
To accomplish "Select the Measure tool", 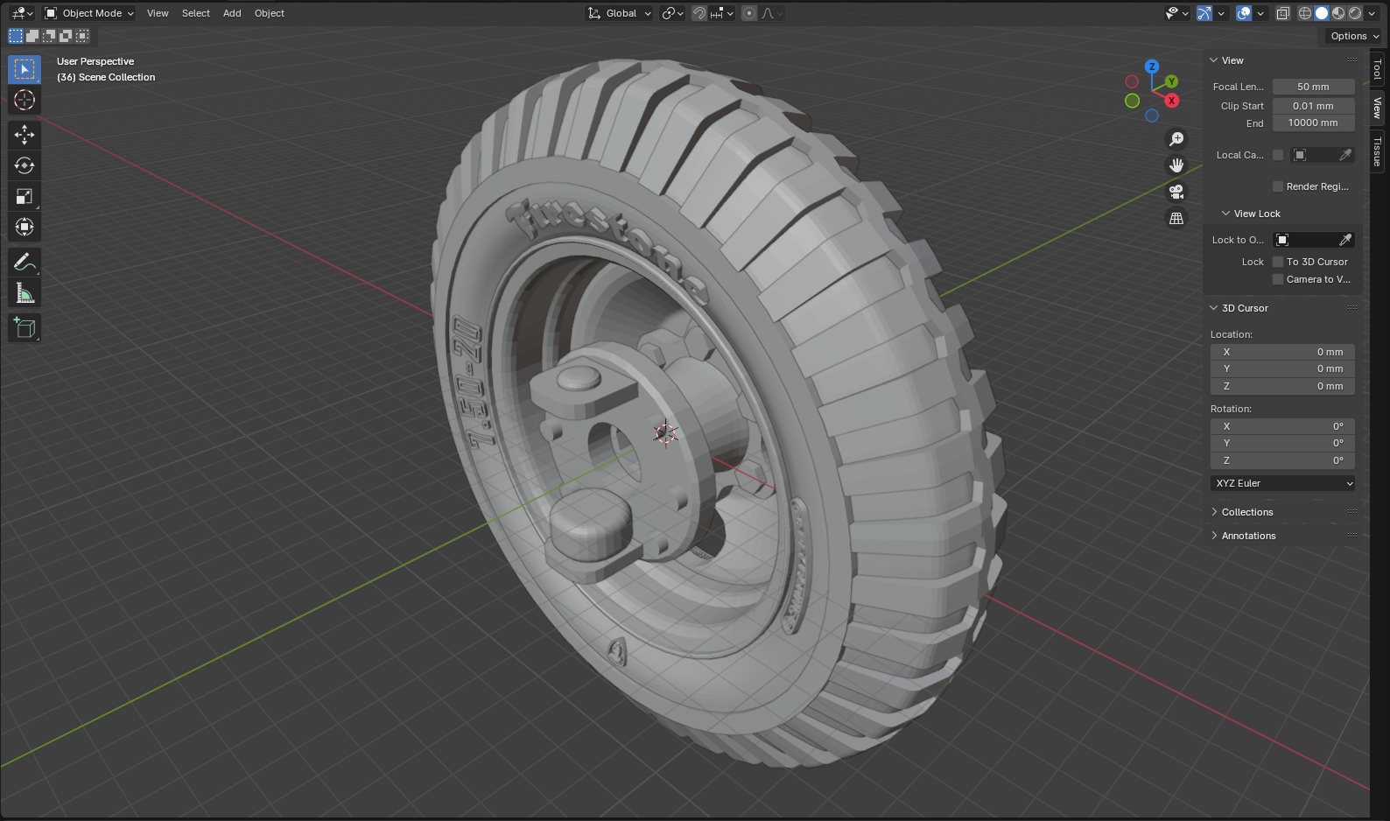I will (x=25, y=294).
